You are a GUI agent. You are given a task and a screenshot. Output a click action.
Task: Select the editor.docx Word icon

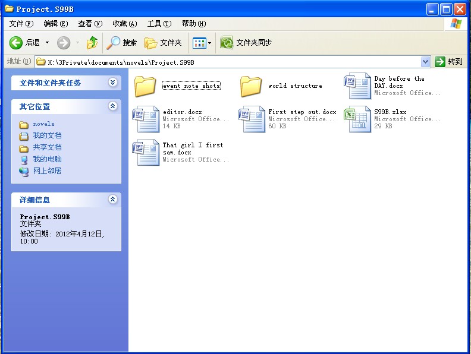coord(146,119)
